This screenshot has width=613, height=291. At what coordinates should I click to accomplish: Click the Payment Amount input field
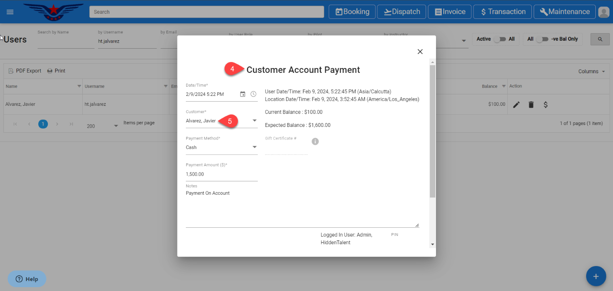221,174
